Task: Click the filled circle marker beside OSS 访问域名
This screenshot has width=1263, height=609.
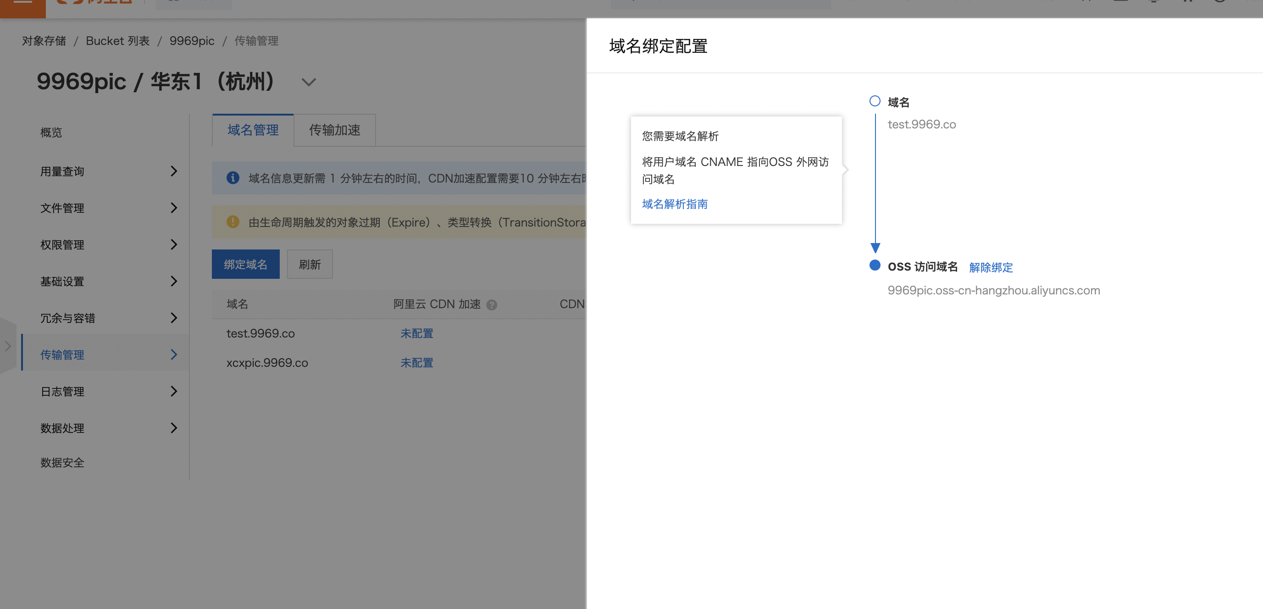Action: (875, 265)
